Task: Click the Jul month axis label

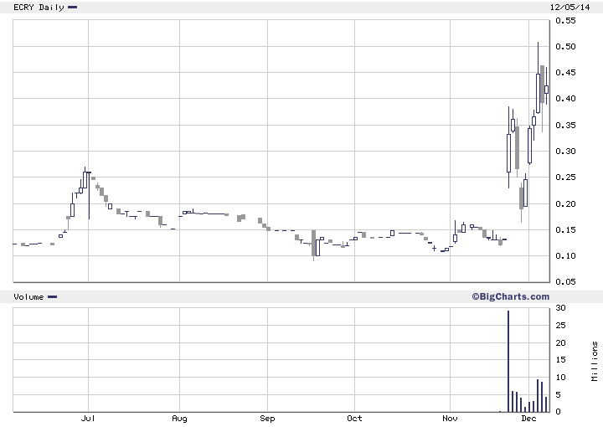Action: click(88, 418)
